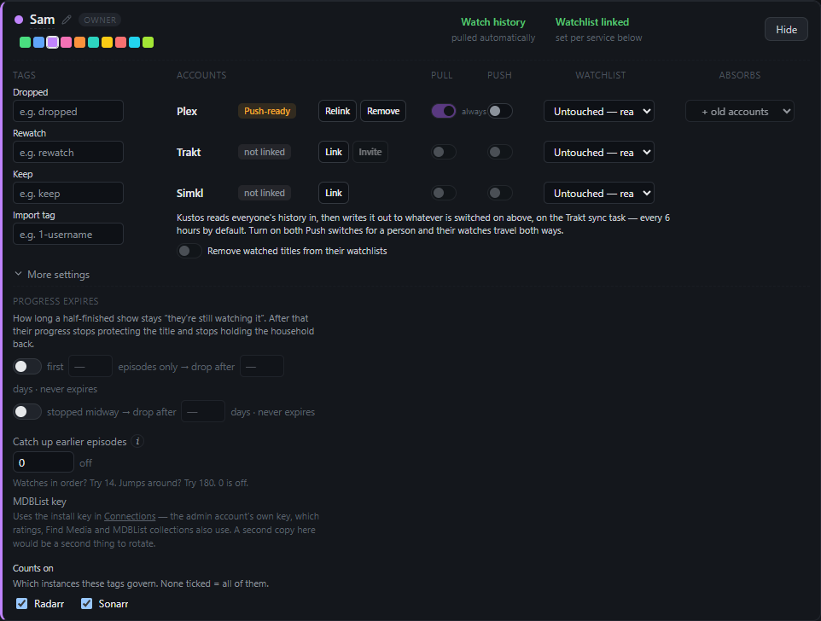Follow the Connections link
The width and height of the screenshot is (821, 621).
coord(130,516)
